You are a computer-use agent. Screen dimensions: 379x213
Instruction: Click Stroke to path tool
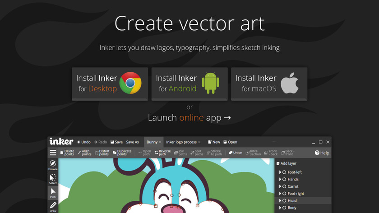pos(214,153)
